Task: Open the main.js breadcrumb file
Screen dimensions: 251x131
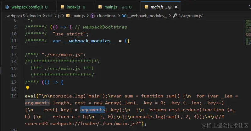Action: coord(79,16)
